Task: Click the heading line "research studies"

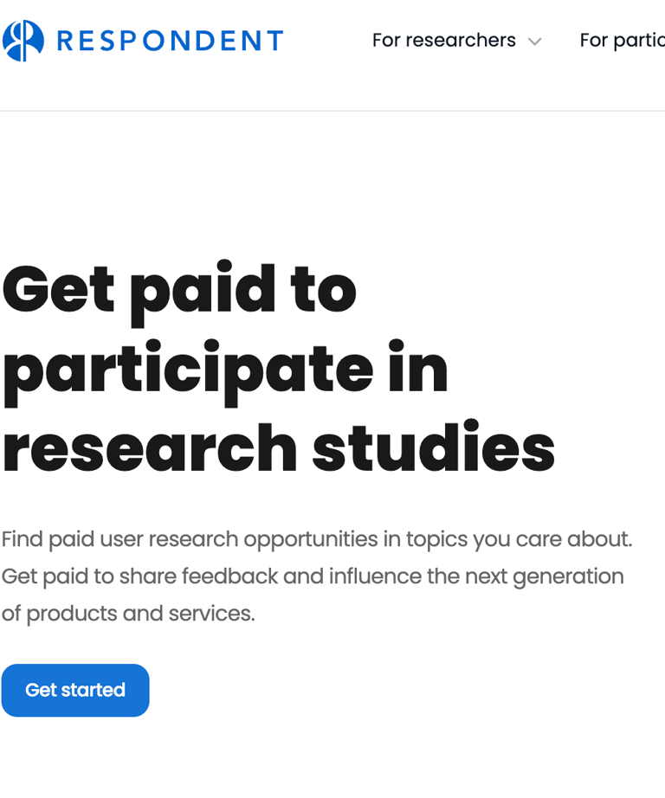Action: (x=278, y=447)
